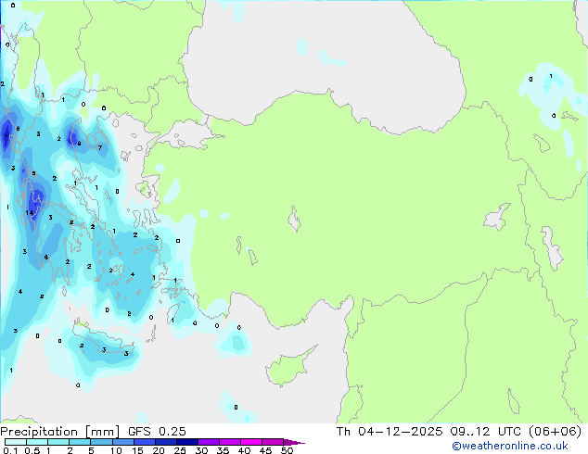Click the '14' precipitation value on the map
588x454 pixels.
pos(30,213)
